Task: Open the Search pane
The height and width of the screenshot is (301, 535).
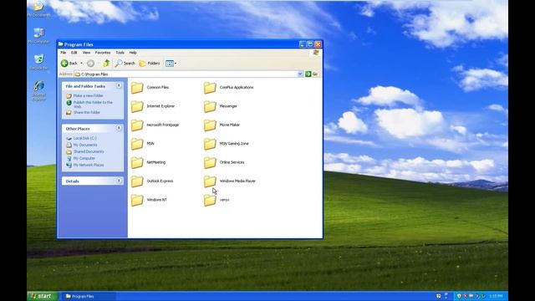Action: pyautogui.click(x=125, y=64)
